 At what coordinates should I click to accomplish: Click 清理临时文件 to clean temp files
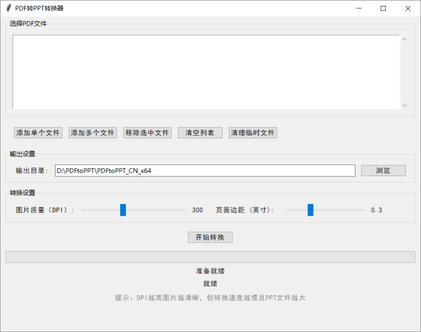pos(253,132)
